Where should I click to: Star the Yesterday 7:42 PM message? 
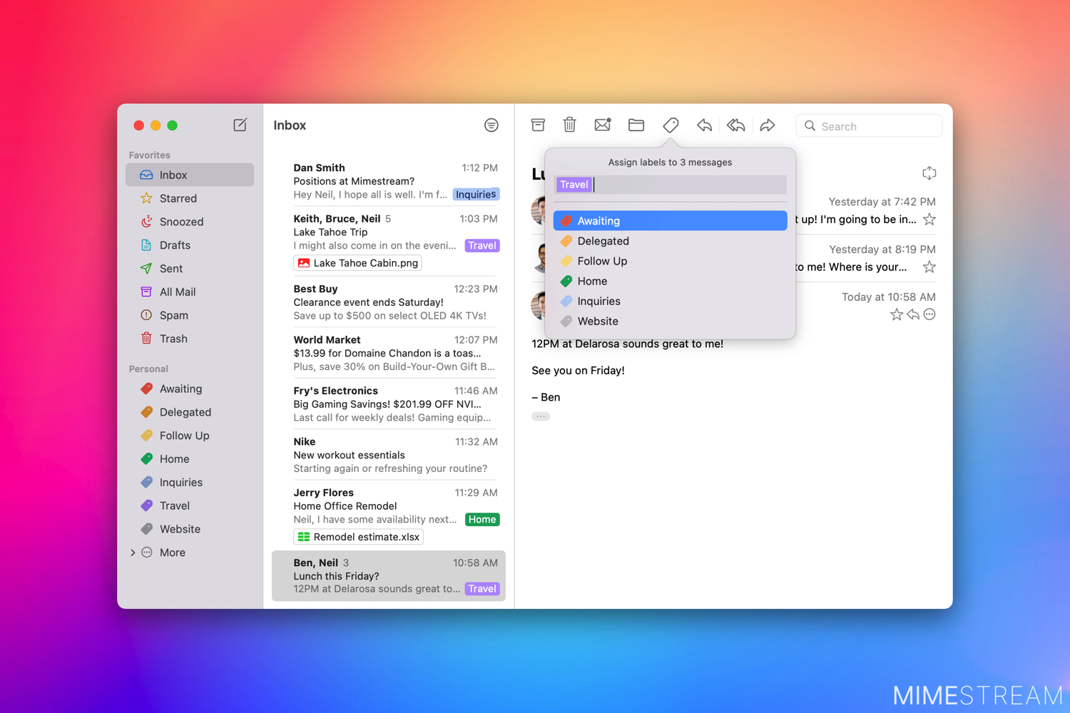pos(929,220)
